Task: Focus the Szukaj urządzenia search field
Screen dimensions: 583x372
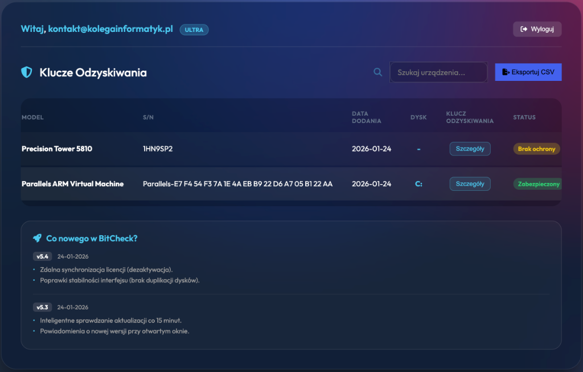Action: tap(438, 72)
